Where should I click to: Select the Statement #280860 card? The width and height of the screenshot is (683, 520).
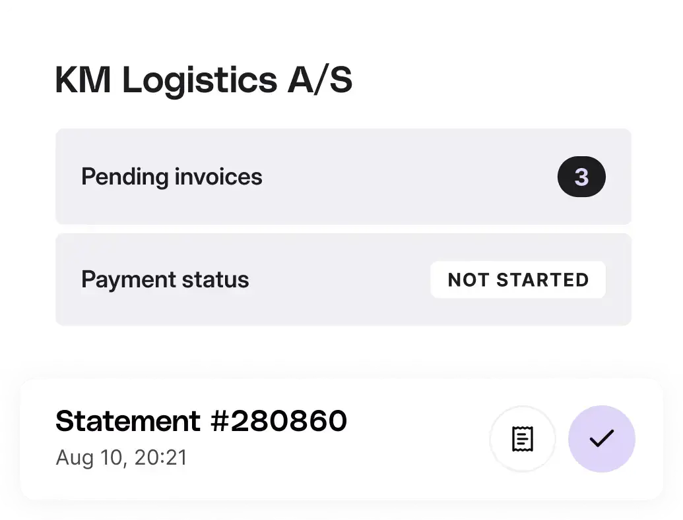click(342, 439)
